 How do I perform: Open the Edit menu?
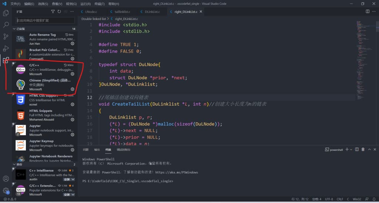click(x=29, y=4)
